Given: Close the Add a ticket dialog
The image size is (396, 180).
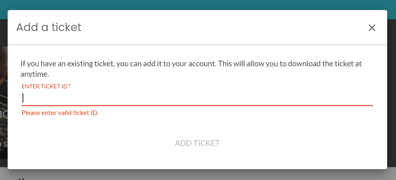Looking at the screenshot, I should point(372,28).
